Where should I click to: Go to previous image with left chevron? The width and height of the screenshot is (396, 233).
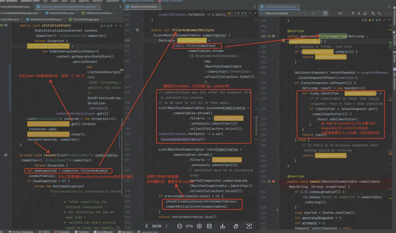(147, 226)
